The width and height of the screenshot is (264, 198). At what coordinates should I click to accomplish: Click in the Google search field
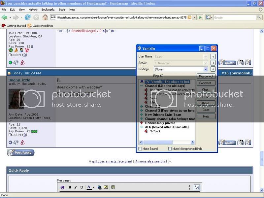pos(235,17)
